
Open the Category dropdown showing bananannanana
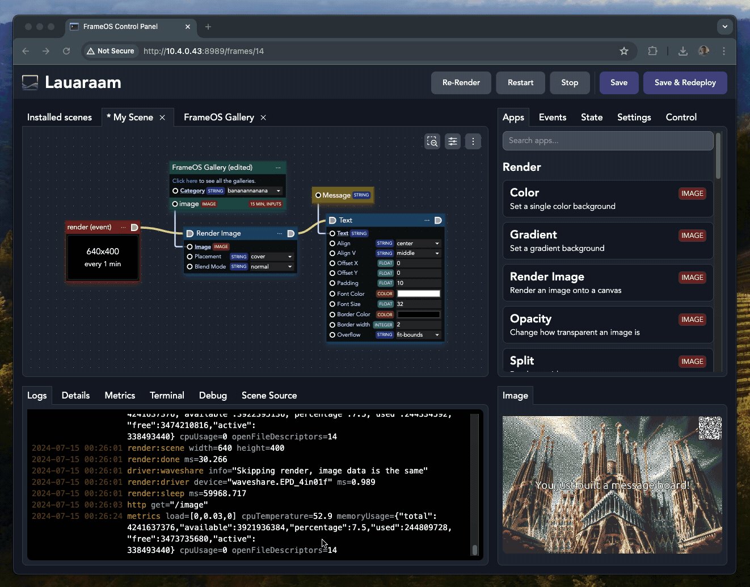(x=254, y=191)
